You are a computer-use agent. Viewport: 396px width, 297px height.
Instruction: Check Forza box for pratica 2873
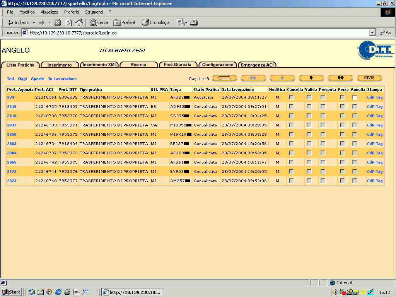(342, 181)
